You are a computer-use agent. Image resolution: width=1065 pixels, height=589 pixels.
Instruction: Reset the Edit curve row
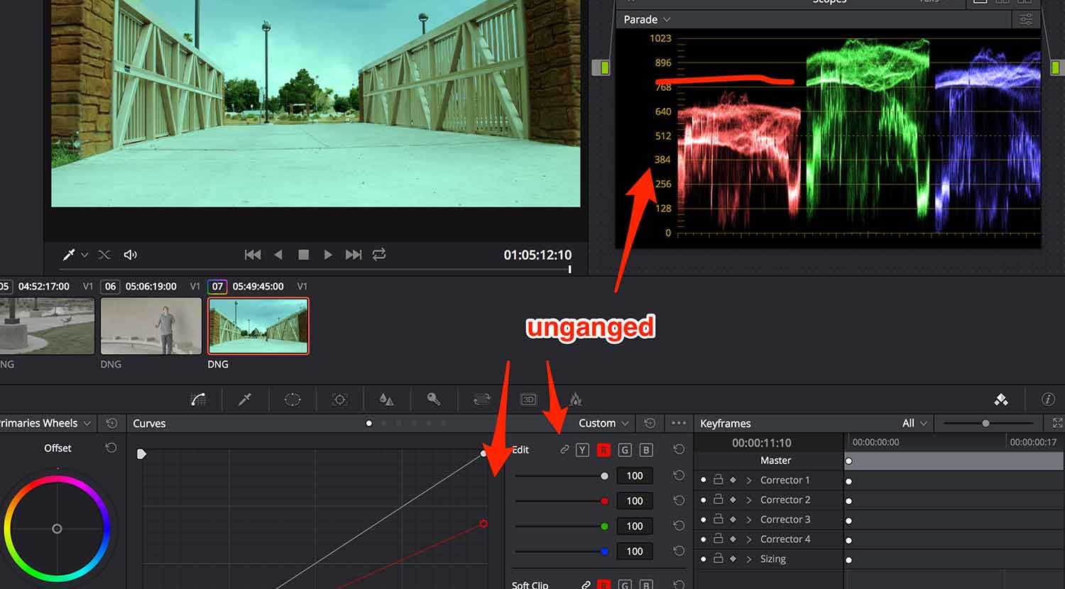coord(679,449)
